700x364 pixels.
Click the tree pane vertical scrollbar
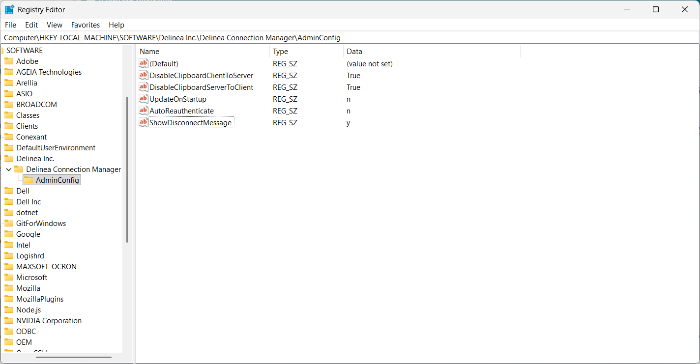(x=127, y=169)
